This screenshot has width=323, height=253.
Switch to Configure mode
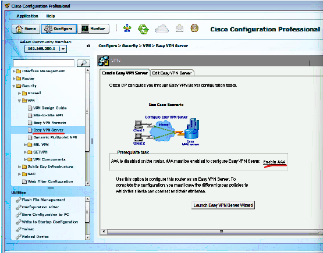click(59, 28)
